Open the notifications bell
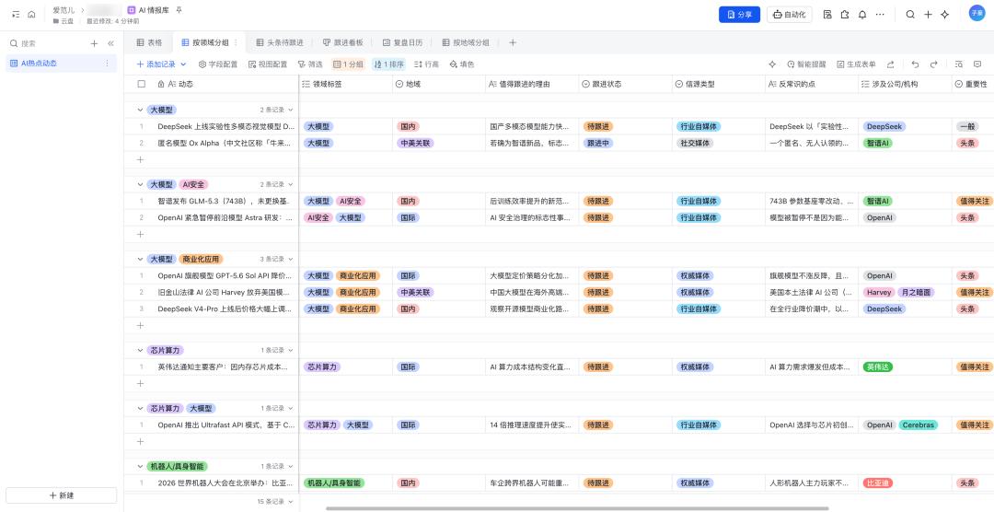Viewport: 994px width, 512px height. coord(862,14)
